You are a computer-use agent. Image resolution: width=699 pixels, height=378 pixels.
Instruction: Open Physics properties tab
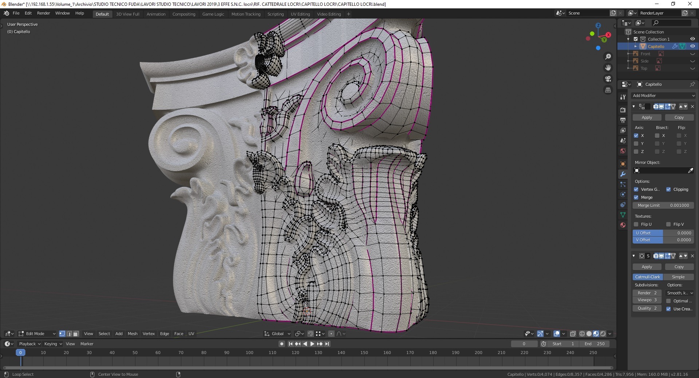click(623, 194)
